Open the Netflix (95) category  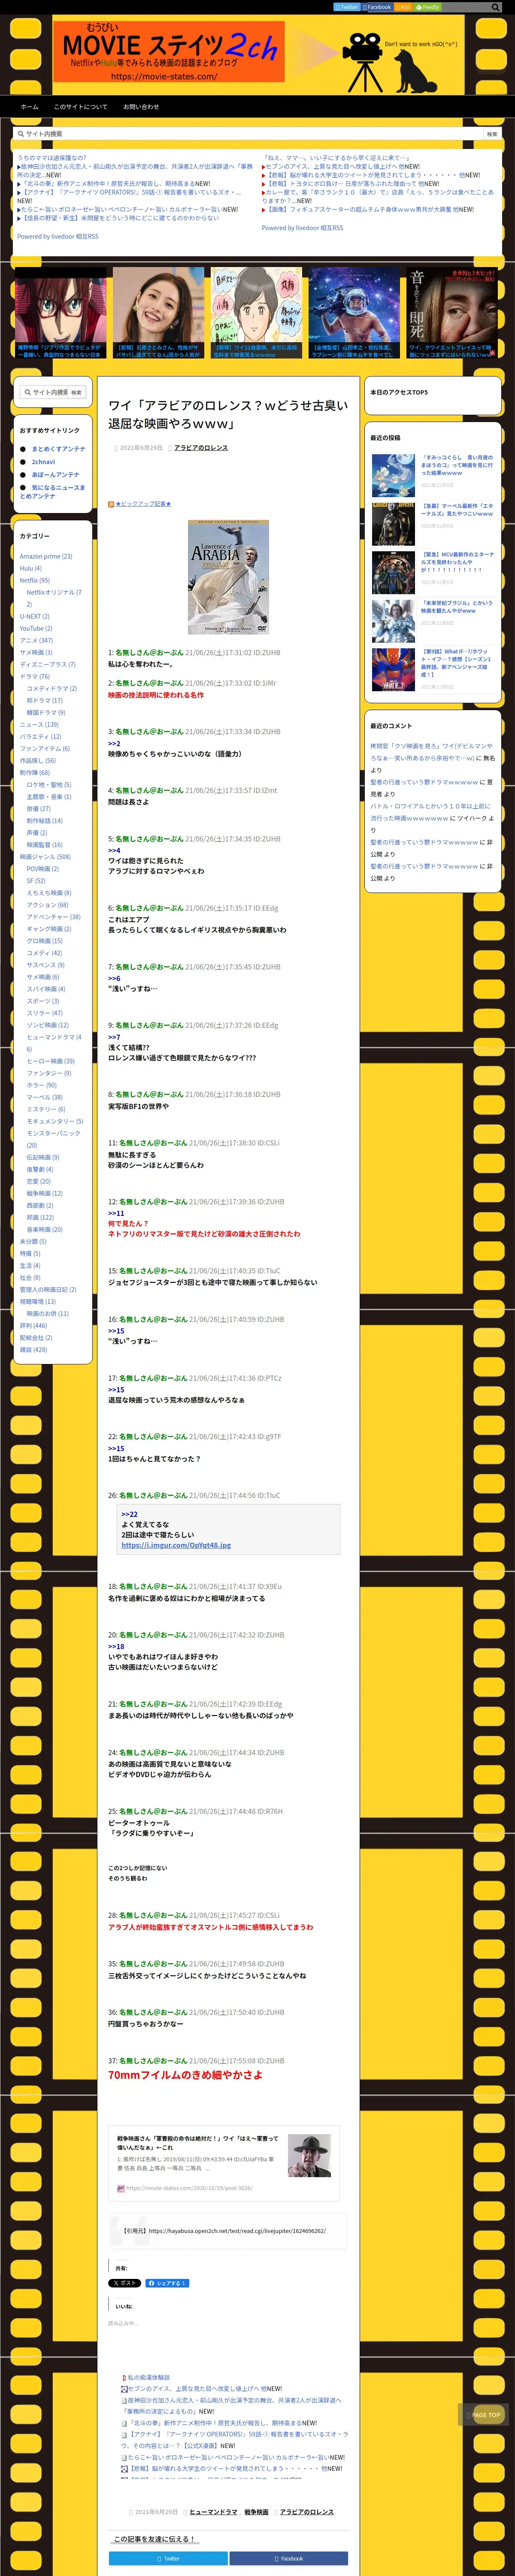point(35,580)
